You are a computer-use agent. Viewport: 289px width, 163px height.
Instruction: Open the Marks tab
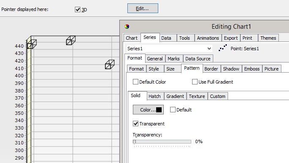(173, 59)
